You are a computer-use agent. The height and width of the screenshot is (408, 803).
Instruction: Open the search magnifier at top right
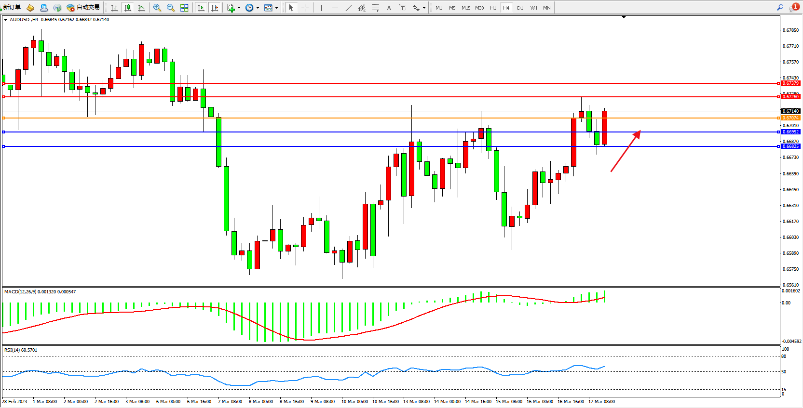click(780, 8)
